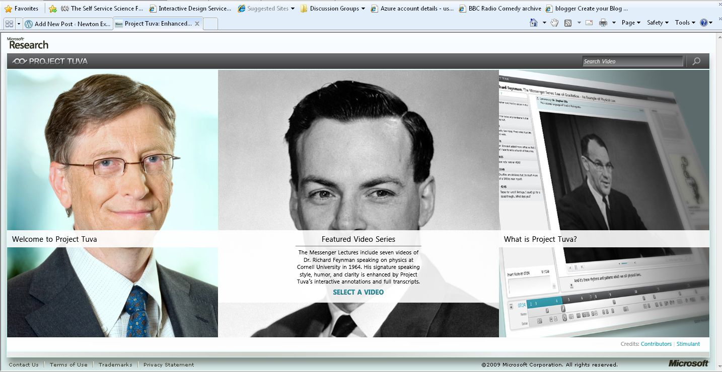Click into the Search Video field
The image size is (722, 372).
pos(632,61)
